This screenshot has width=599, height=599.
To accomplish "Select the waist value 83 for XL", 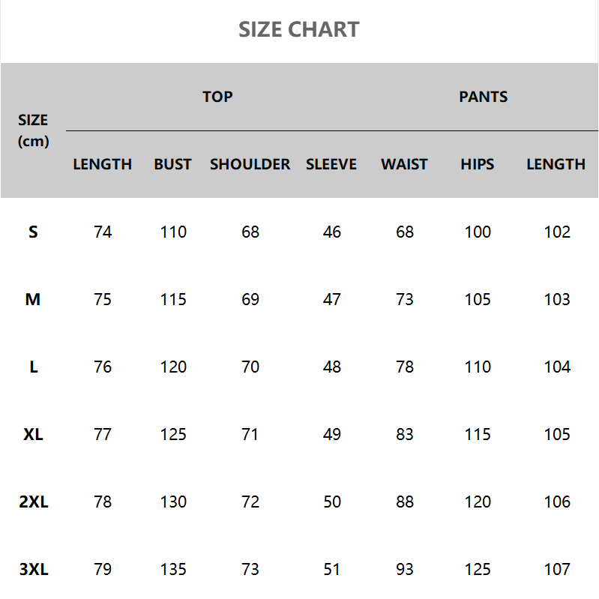I will pos(405,435).
